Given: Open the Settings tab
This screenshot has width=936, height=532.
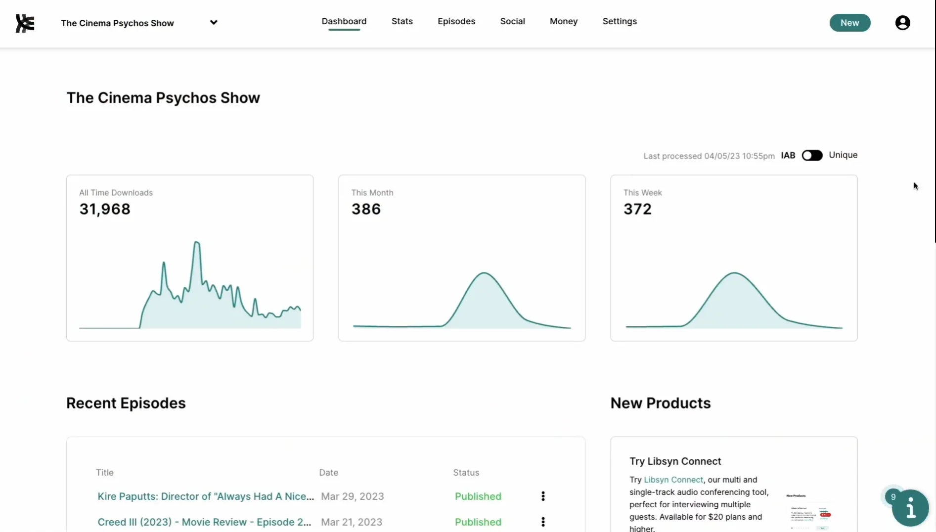Looking at the screenshot, I should (620, 21).
